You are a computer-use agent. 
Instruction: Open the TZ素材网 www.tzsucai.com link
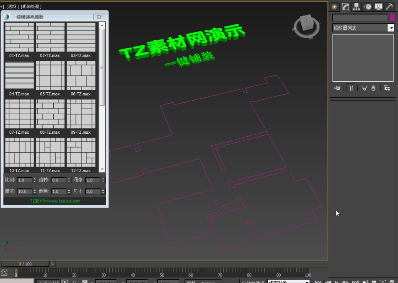click(55, 201)
